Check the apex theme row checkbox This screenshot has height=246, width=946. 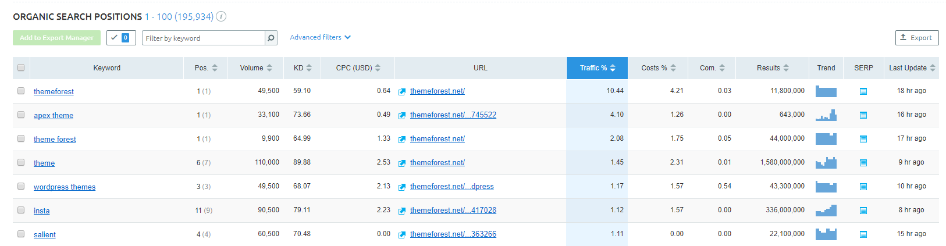[x=21, y=115]
